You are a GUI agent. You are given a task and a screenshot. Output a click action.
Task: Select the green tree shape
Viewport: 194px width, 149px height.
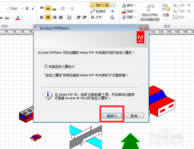[130, 141]
